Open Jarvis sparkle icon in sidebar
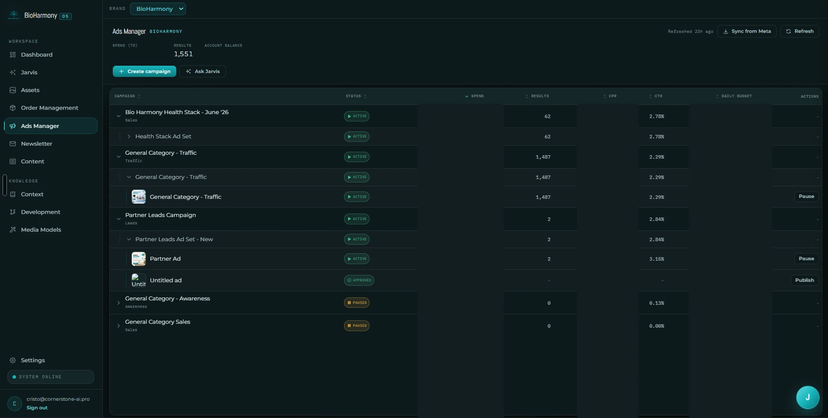 click(x=13, y=73)
